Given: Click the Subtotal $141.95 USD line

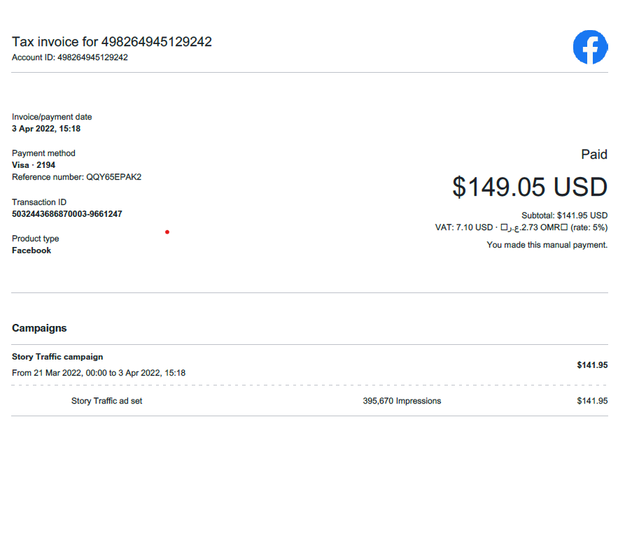Looking at the screenshot, I should pos(564,215).
